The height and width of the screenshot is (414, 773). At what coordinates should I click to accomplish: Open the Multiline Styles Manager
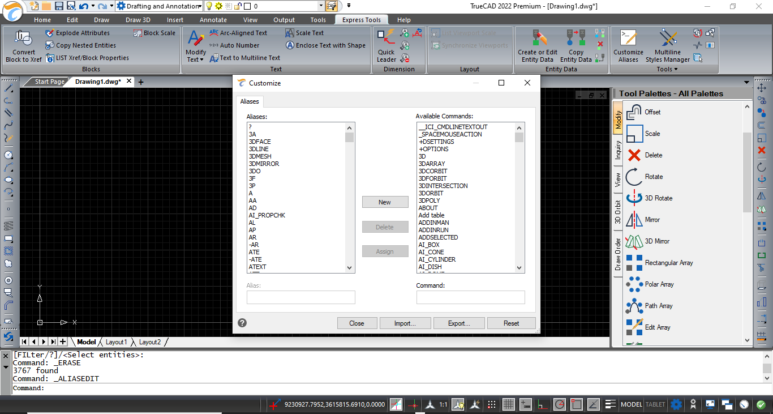point(668,45)
